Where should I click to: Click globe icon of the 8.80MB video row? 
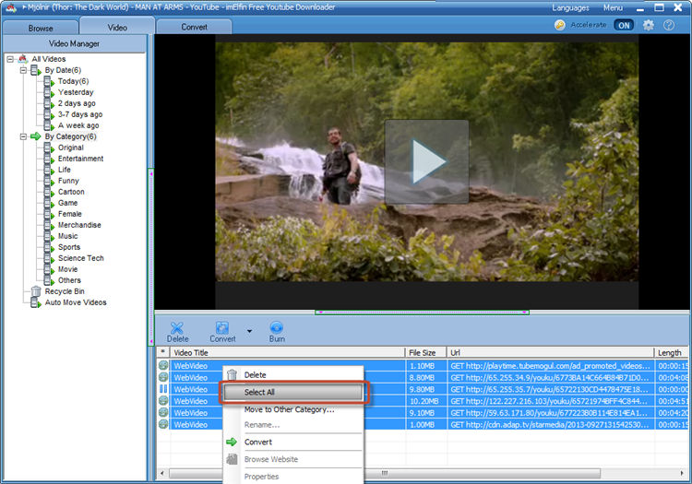[163, 377]
